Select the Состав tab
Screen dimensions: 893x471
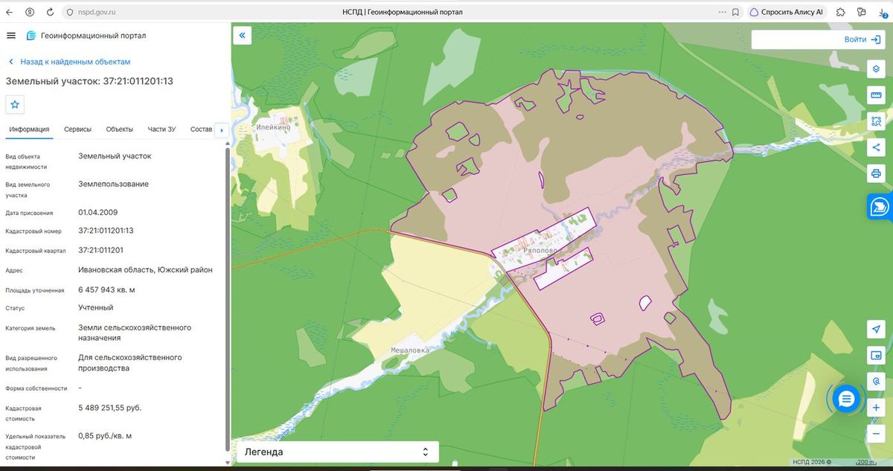pos(201,129)
